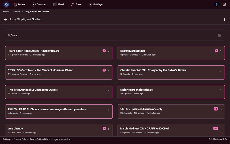The image size is (230, 144).
Task: Click the Settings icon in navbar
Action: point(90,5)
